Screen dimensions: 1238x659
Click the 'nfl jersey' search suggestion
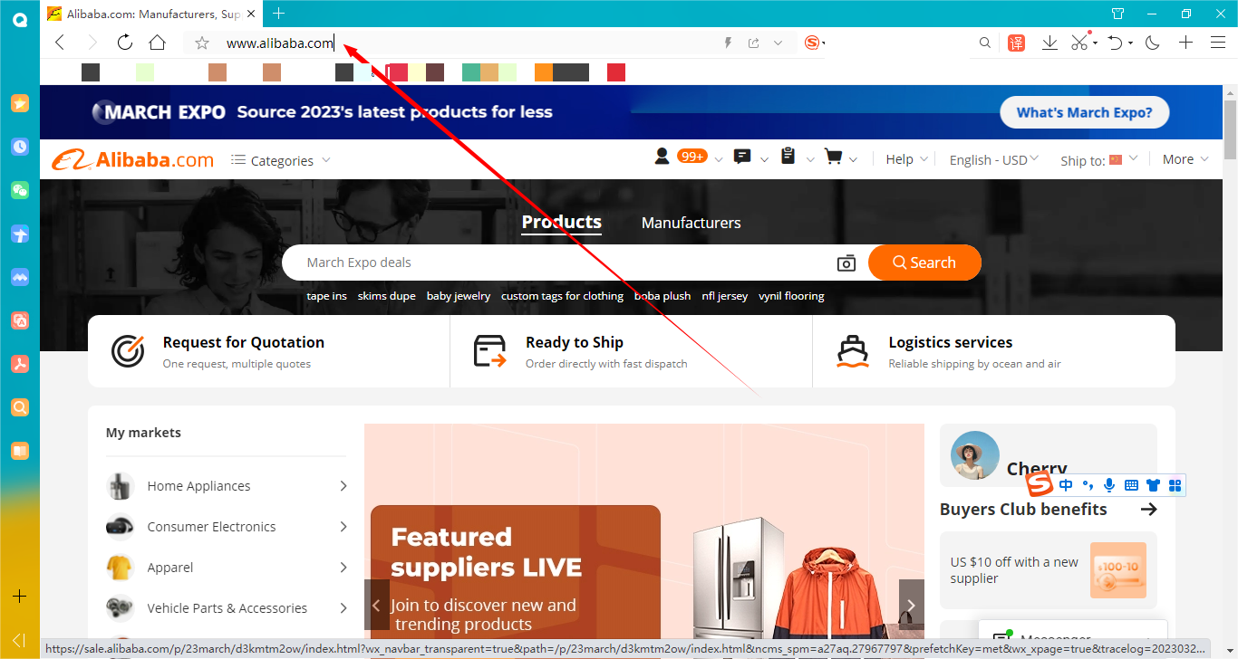[725, 296]
